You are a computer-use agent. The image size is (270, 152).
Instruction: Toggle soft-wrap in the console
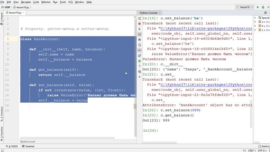tap(140, 45)
